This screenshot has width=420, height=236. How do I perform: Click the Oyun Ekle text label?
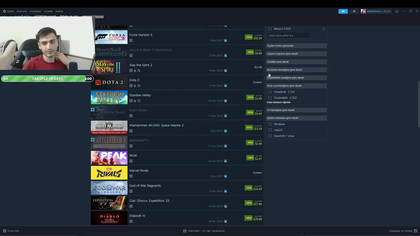pyautogui.click(x=13, y=231)
